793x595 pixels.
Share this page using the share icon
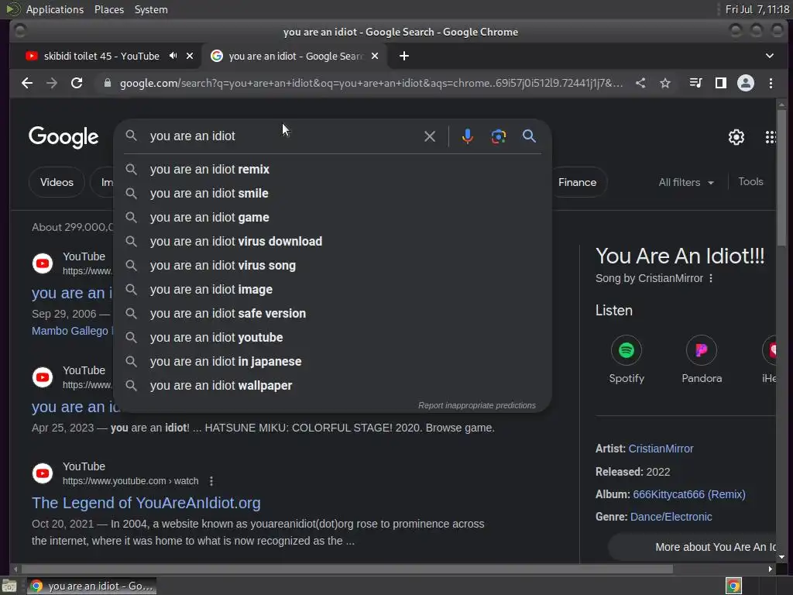tap(640, 83)
